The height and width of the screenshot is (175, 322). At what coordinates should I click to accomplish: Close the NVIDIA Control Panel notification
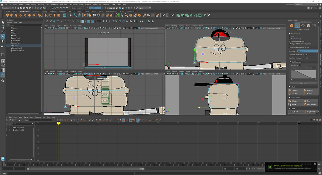[x=315, y=164]
